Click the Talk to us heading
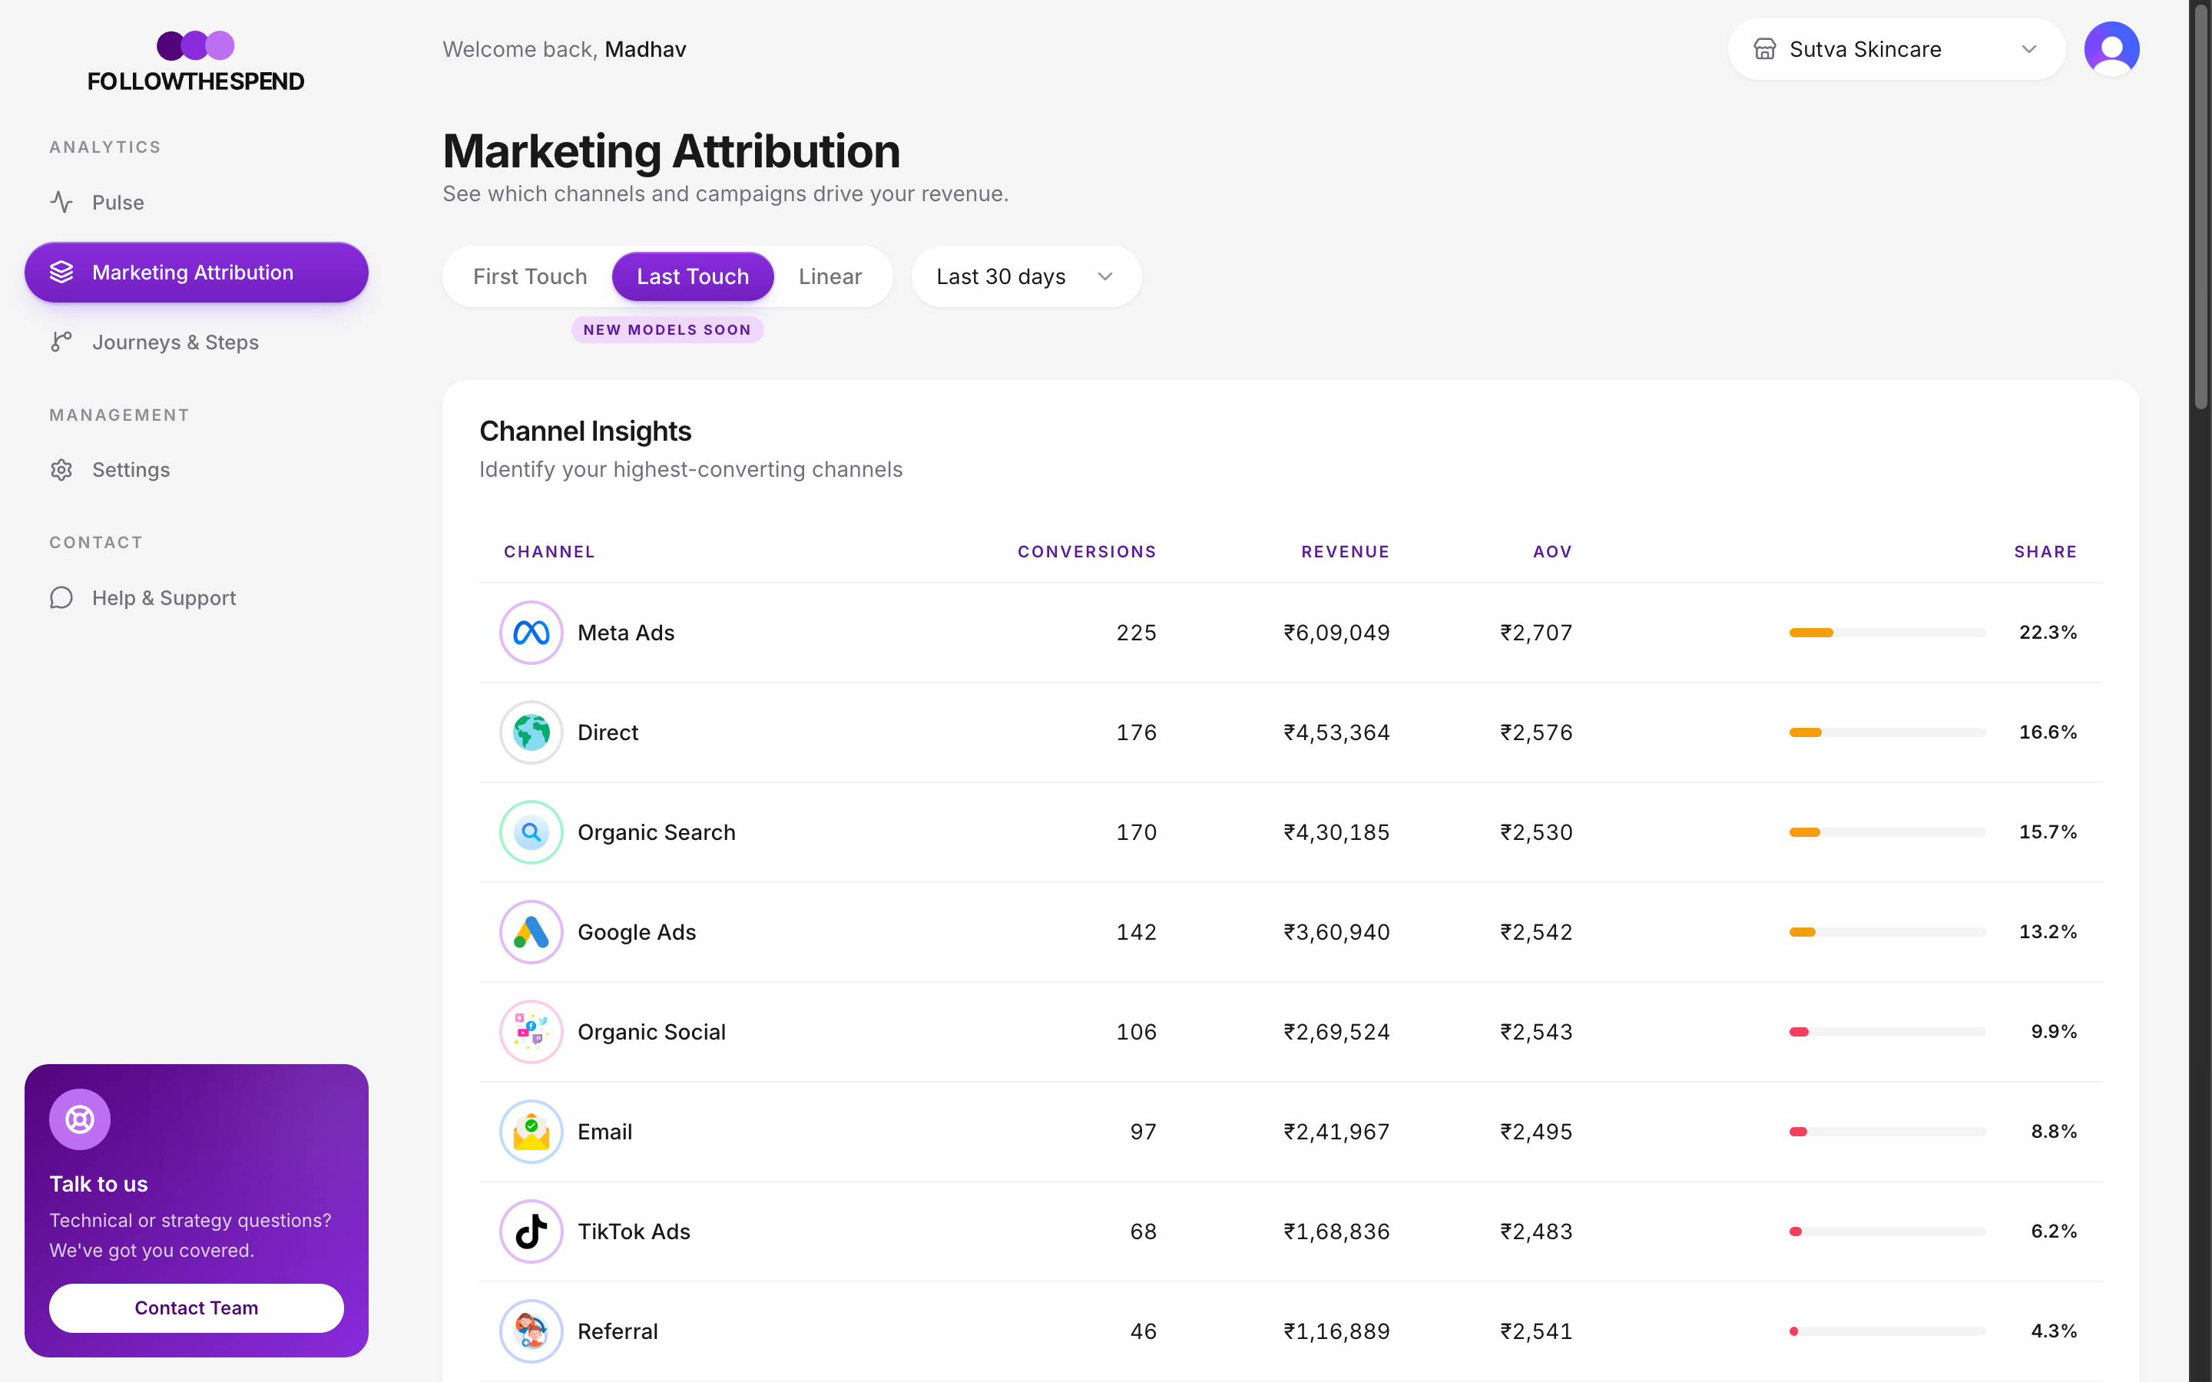This screenshot has height=1382, width=2212. click(99, 1184)
